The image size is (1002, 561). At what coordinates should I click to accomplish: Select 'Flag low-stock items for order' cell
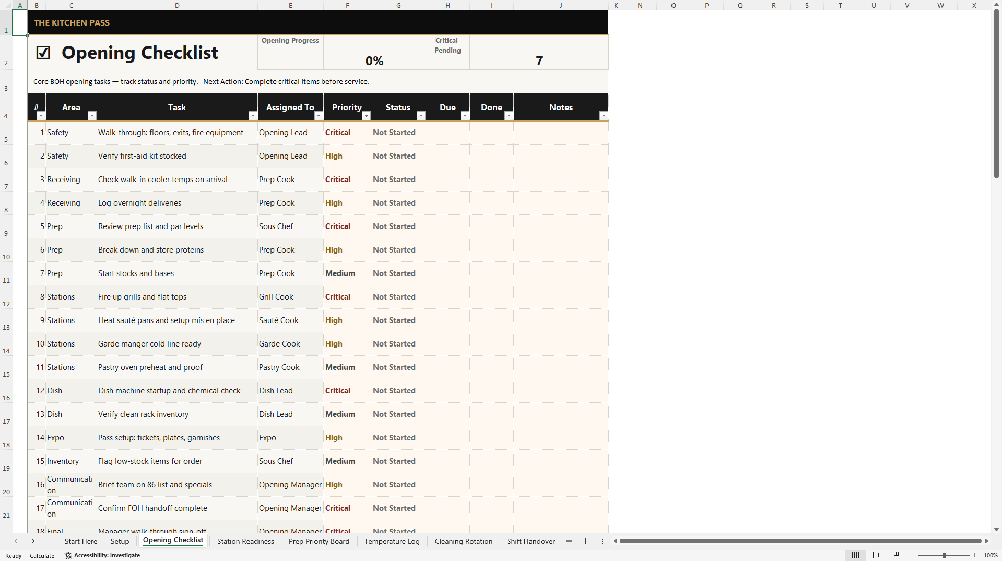pyautogui.click(x=177, y=461)
